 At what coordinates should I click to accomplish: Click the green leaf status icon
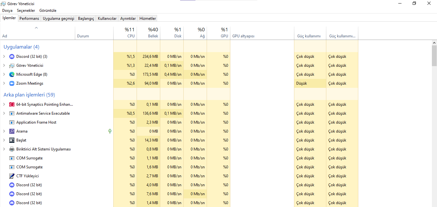pos(110,131)
